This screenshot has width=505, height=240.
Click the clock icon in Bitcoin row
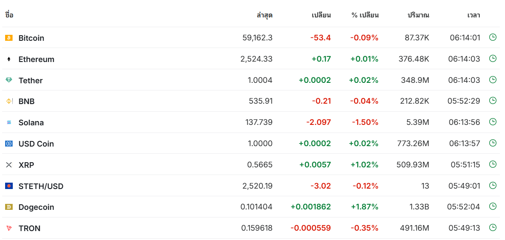point(493,37)
